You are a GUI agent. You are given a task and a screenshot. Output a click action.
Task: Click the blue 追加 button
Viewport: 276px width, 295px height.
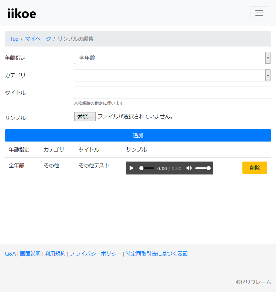coord(138,135)
